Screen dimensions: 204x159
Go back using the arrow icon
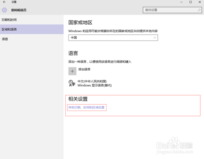pyautogui.click(x=4, y=2)
